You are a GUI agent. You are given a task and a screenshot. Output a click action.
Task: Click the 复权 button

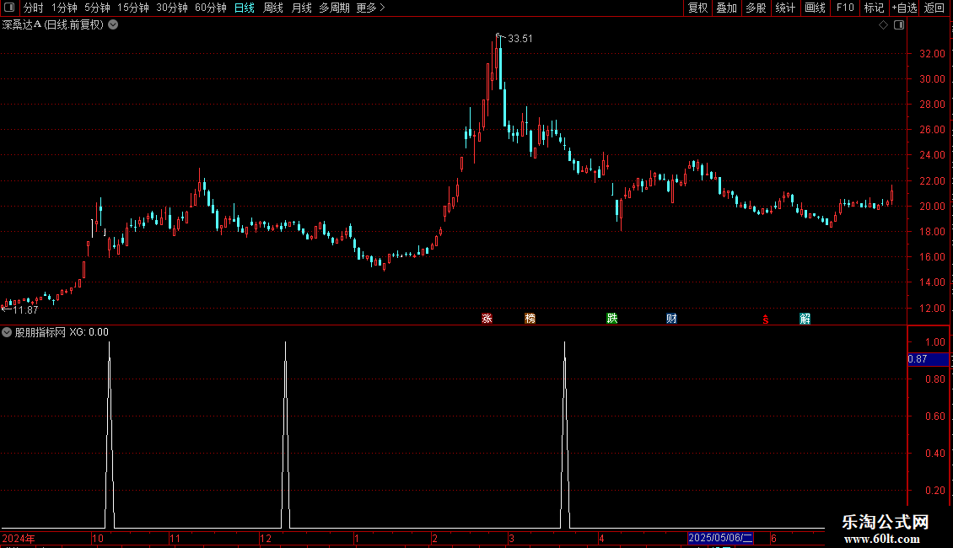point(697,8)
